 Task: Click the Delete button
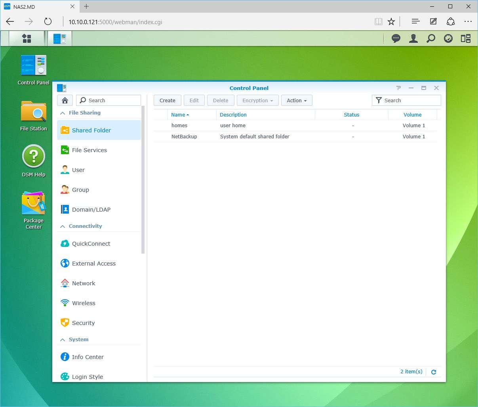[x=221, y=100]
